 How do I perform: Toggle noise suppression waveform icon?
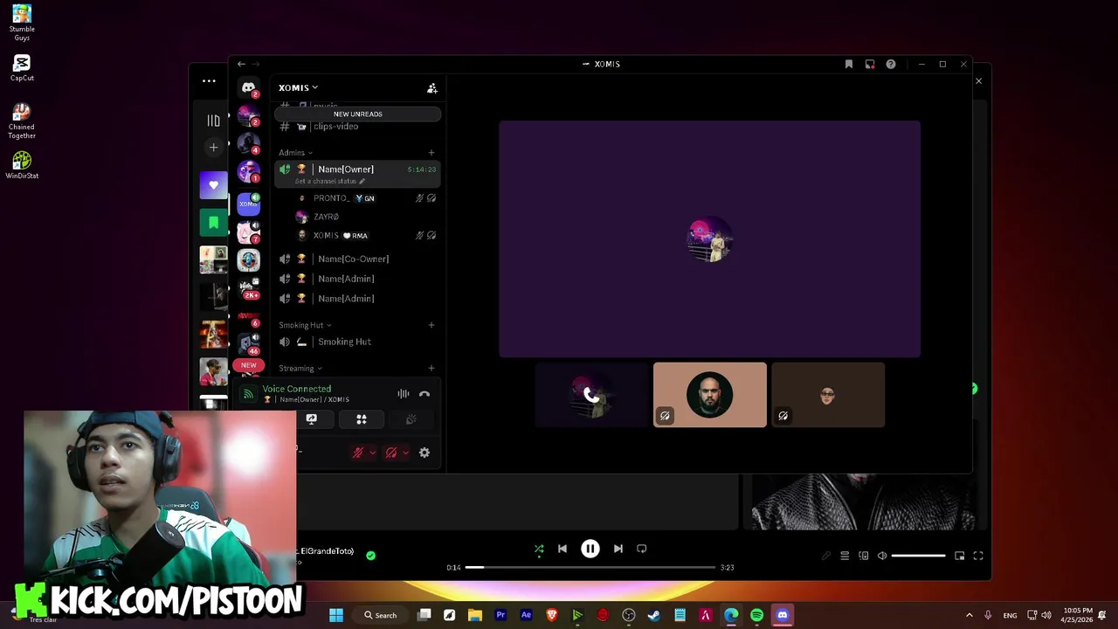point(404,394)
